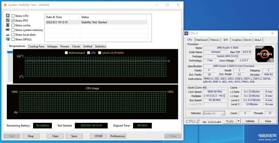Click the Status column header
The height and width of the screenshot is (143, 279).
click(113, 17)
